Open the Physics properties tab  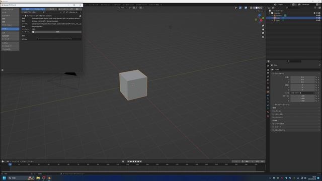click(x=268, y=102)
